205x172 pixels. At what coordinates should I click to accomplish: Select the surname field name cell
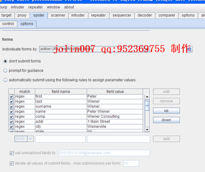61,107
